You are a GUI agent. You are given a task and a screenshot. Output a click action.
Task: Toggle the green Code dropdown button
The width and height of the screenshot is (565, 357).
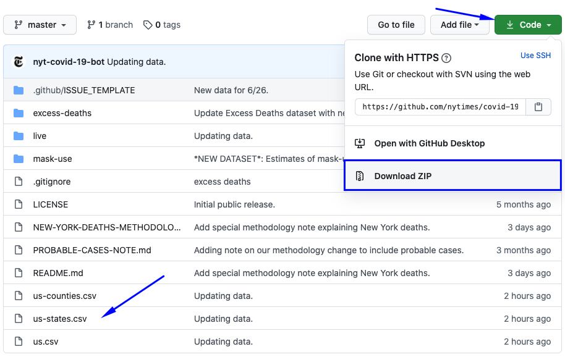coord(528,25)
